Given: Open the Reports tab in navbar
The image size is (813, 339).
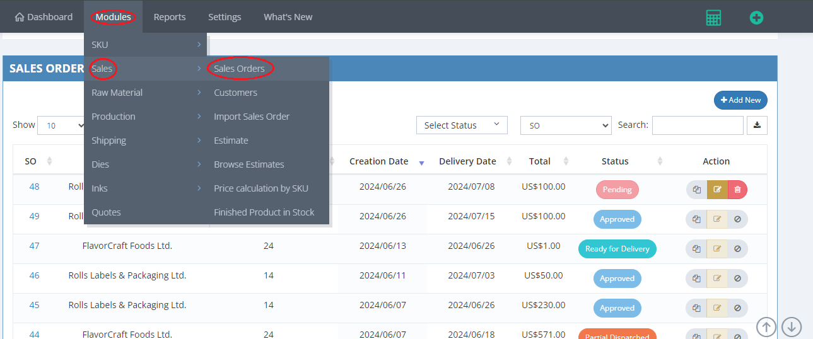Looking at the screenshot, I should pyautogui.click(x=170, y=17).
